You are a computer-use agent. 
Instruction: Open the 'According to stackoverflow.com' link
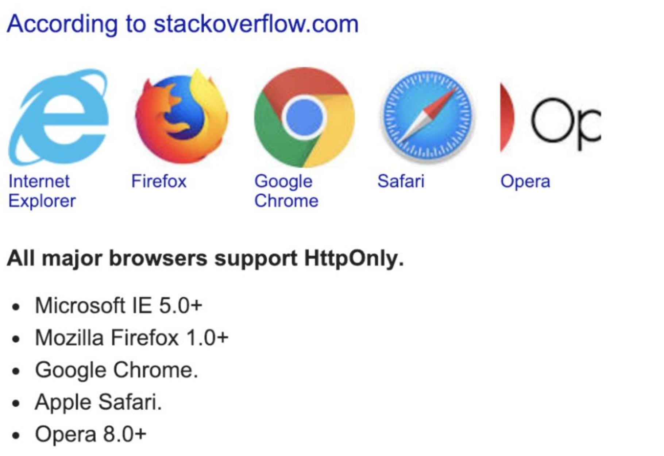183,24
